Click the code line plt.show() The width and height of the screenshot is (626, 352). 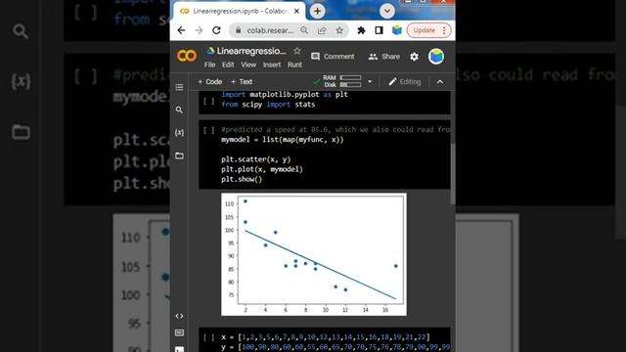(x=242, y=179)
